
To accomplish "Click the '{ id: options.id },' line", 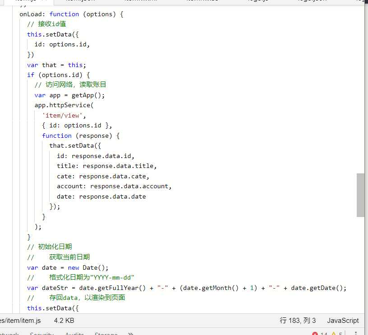I will pyautogui.click(x=77, y=126).
